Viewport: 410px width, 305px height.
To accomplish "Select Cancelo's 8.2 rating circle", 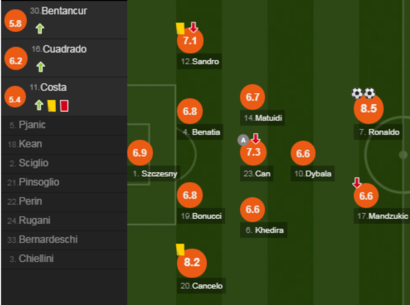I will [x=192, y=263].
